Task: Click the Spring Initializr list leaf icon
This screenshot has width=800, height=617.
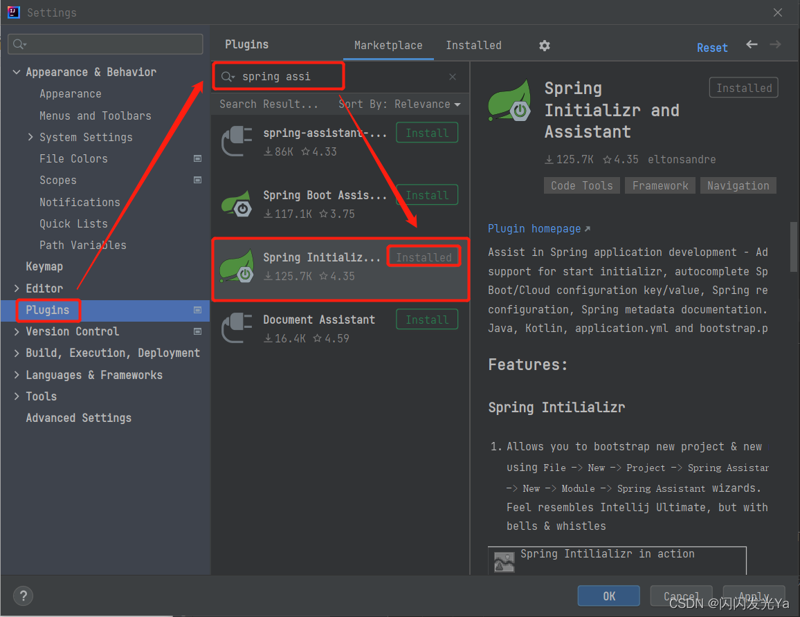Action: coord(237,266)
